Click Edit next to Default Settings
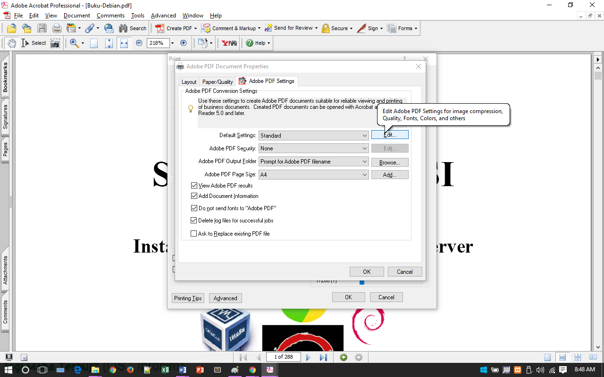This screenshot has height=377, width=604. (x=390, y=135)
